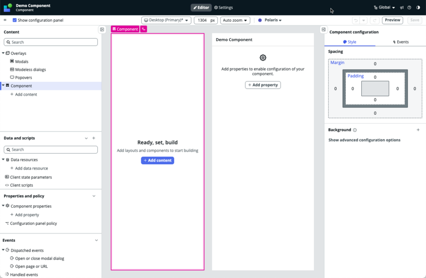Collapse the Overlays tree node
This screenshot has width=426, height=278.
(3, 53)
